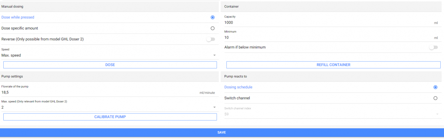Click the Max. speed value in Speed field

coord(11,55)
